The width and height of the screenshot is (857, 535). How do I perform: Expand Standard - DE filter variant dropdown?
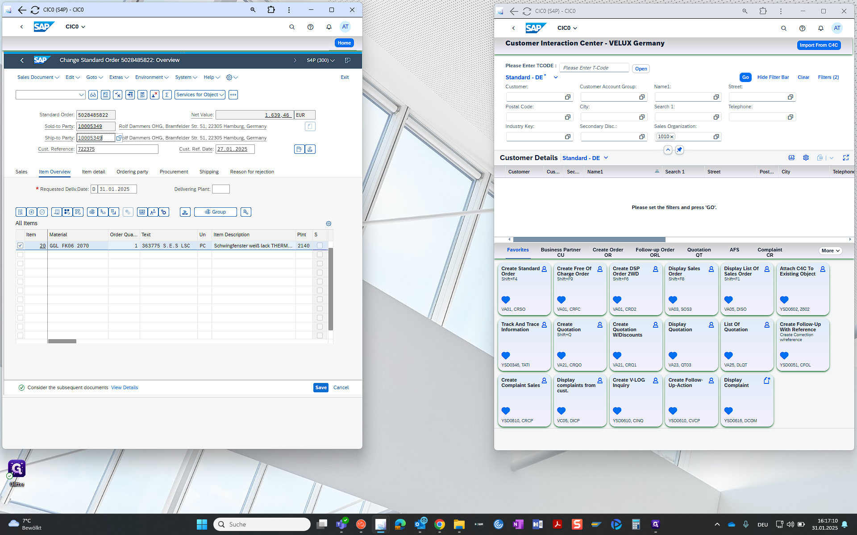pos(556,78)
